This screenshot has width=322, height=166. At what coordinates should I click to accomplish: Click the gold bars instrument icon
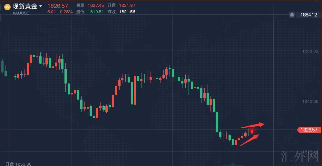coord(7,6)
